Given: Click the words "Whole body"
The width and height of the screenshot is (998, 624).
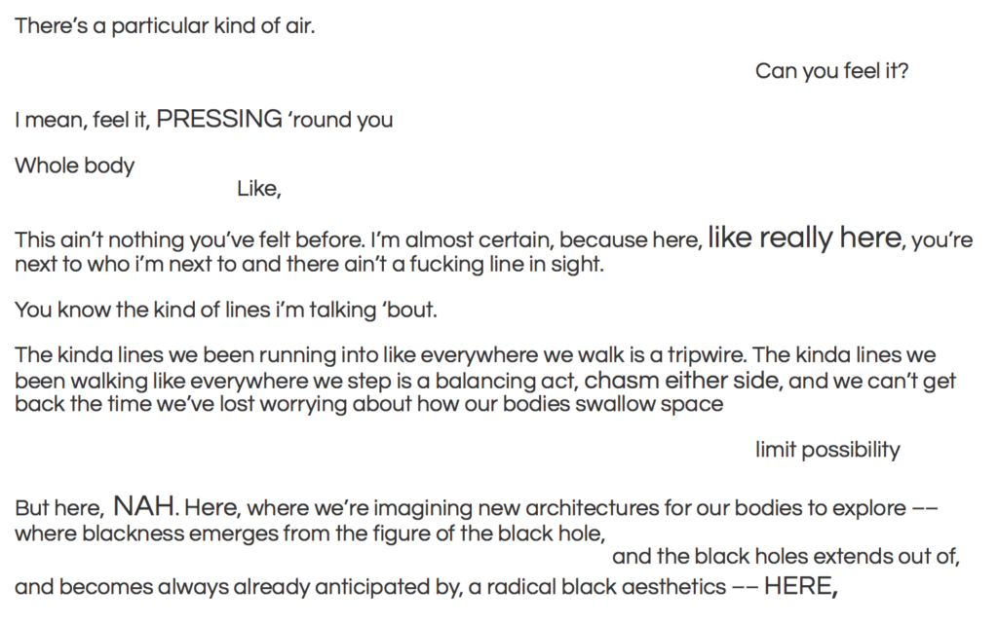Looking at the screenshot, I should 74,165.
